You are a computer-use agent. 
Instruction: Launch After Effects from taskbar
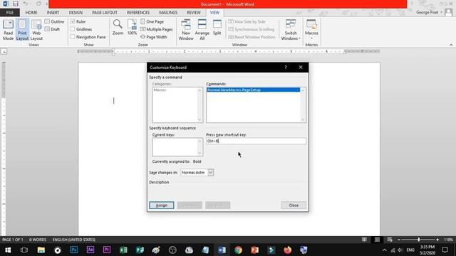point(90,250)
